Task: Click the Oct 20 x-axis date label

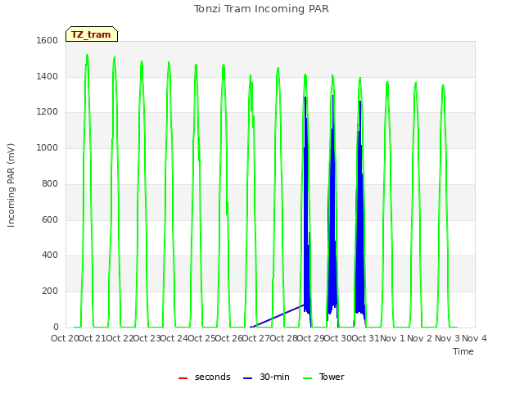Action: [65, 338]
